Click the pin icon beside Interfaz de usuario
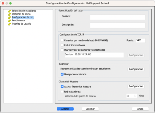The image size is (155, 113). tap(10, 24)
